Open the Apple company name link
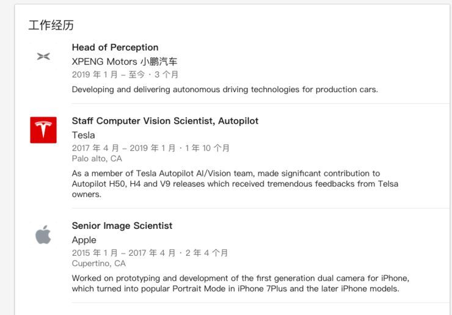 pyautogui.click(x=84, y=240)
